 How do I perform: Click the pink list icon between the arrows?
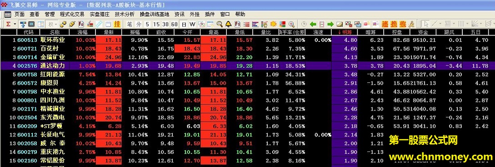[322, 24]
